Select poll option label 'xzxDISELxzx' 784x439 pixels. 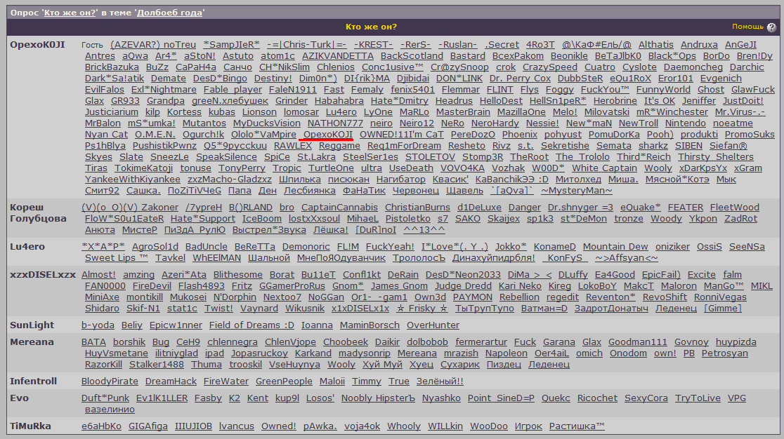43,274
